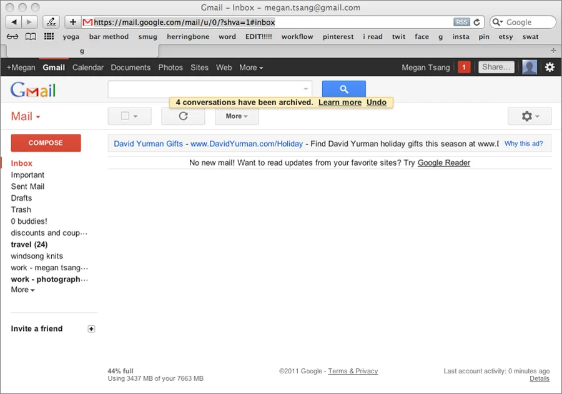Reload the page with the refresh icon
This screenshot has height=394, width=562.
(476, 23)
